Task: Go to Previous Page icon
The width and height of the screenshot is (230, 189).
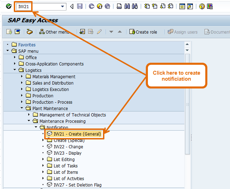Action: pyautogui.click(x=155, y=6)
